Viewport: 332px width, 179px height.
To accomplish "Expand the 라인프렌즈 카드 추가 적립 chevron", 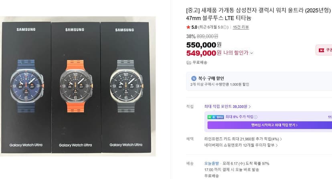I will pyautogui.click(x=281, y=139).
